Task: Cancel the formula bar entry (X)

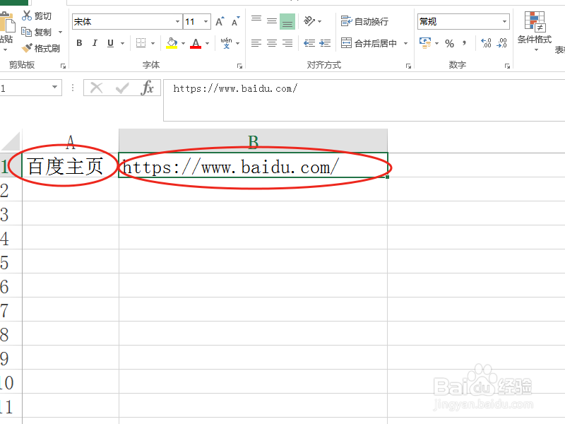Action: click(x=96, y=88)
